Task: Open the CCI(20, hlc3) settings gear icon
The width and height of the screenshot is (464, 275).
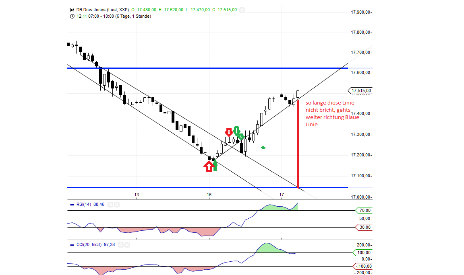Action: (x=121, y=244)
